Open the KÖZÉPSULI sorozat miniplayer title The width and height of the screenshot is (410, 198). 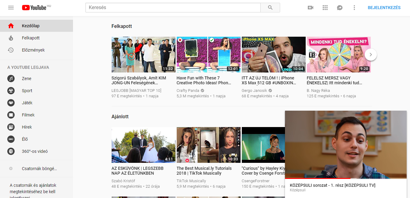tap(332, 185)
